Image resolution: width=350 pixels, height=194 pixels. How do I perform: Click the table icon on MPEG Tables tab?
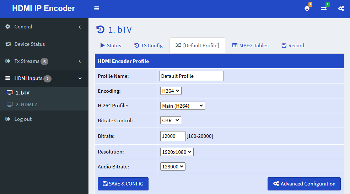coord(235,45)
